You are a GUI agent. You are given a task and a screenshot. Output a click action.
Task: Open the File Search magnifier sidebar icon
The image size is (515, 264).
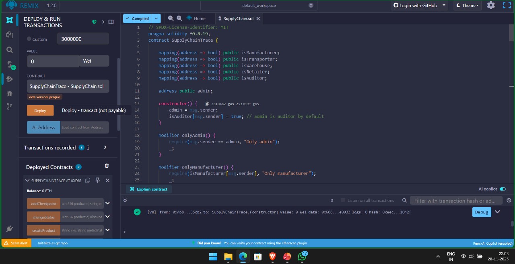tap(9, 50)
